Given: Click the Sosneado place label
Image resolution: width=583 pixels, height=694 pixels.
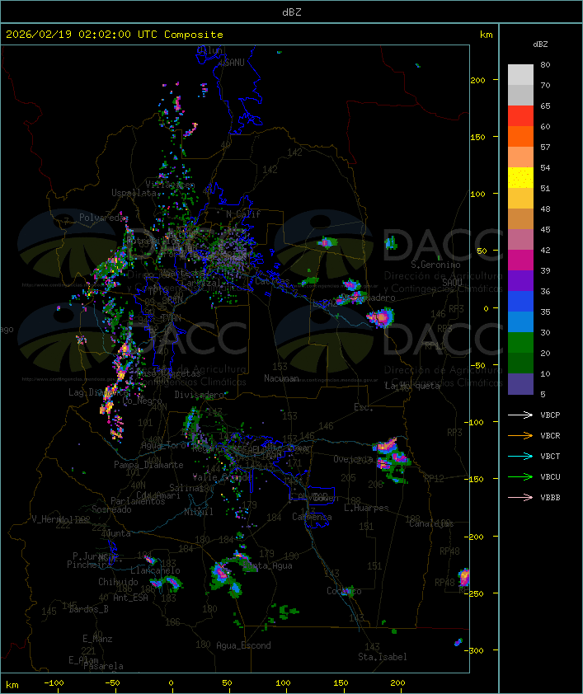Looking at the screenshot, I should (111, 509).
